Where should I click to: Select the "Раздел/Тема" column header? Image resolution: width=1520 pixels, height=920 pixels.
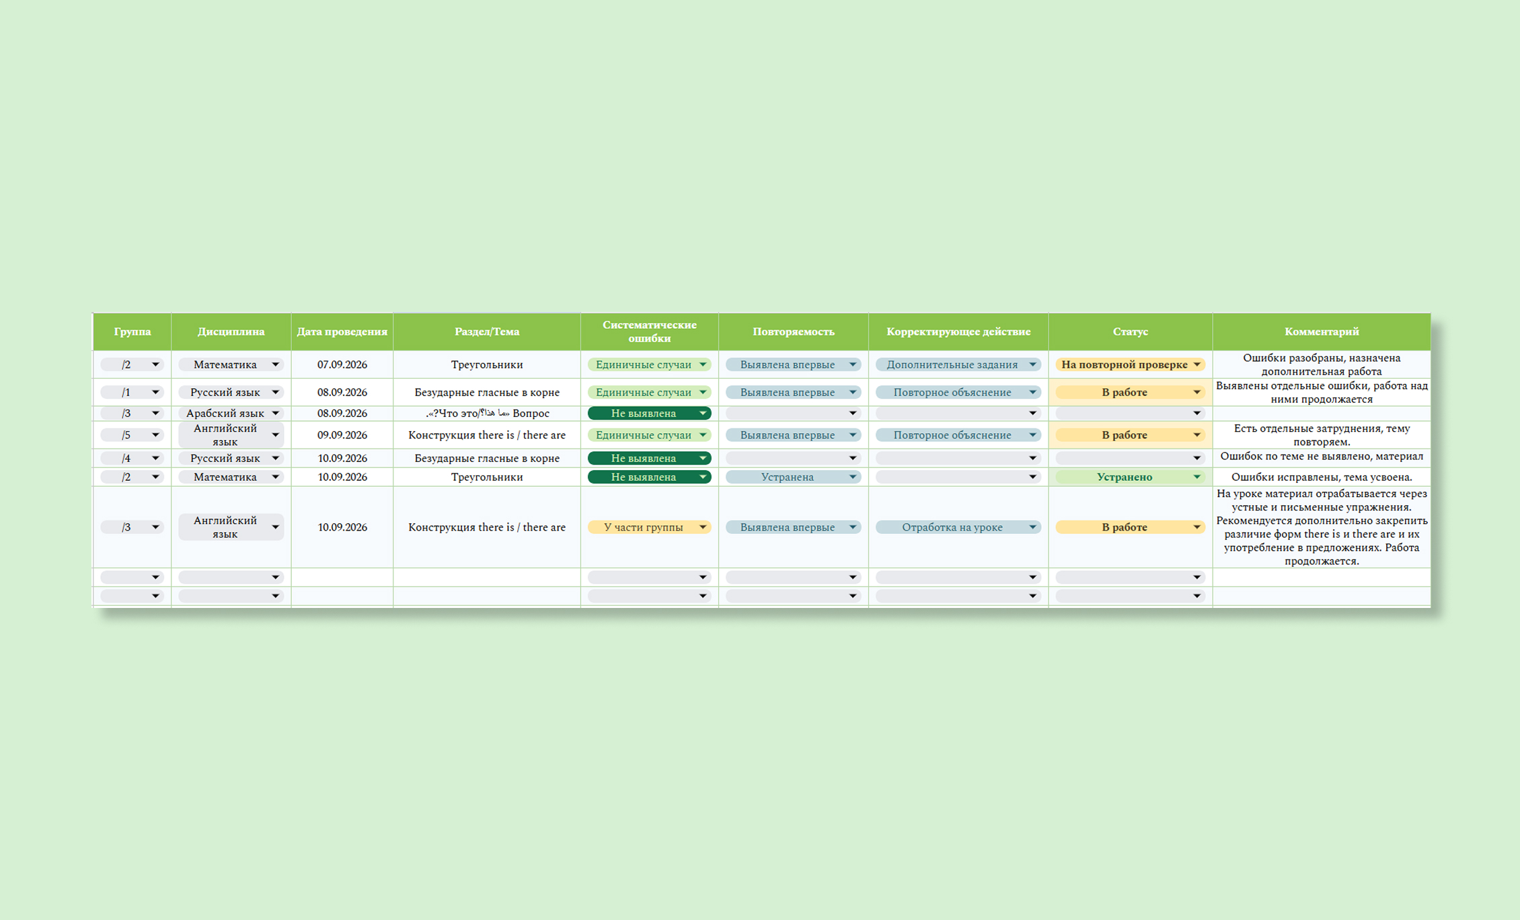tap(487, 332)
